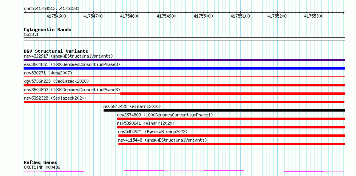This screenshot has height=176, width=356.
Task: Click ruler position 41755300
Action: pos(314,16)
